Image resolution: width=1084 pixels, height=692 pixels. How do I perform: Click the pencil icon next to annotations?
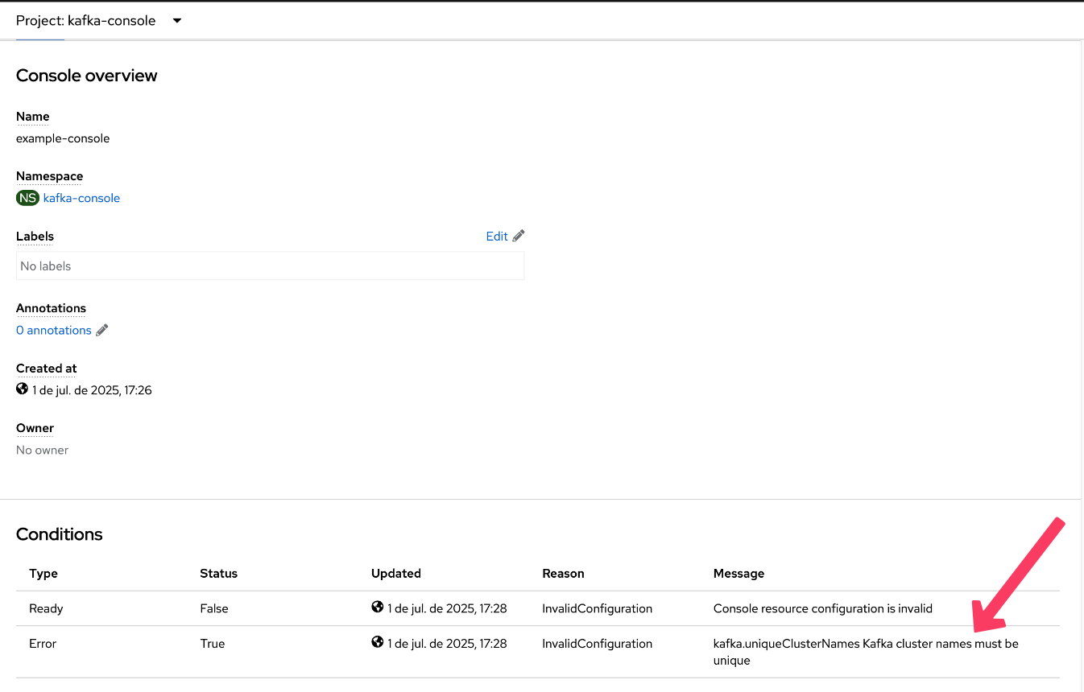coord(102,330)
